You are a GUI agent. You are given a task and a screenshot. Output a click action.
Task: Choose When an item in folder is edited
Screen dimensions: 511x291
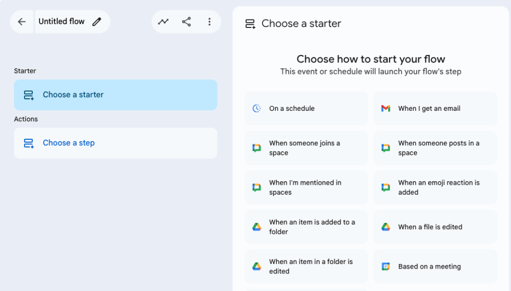tap(306, 267)
